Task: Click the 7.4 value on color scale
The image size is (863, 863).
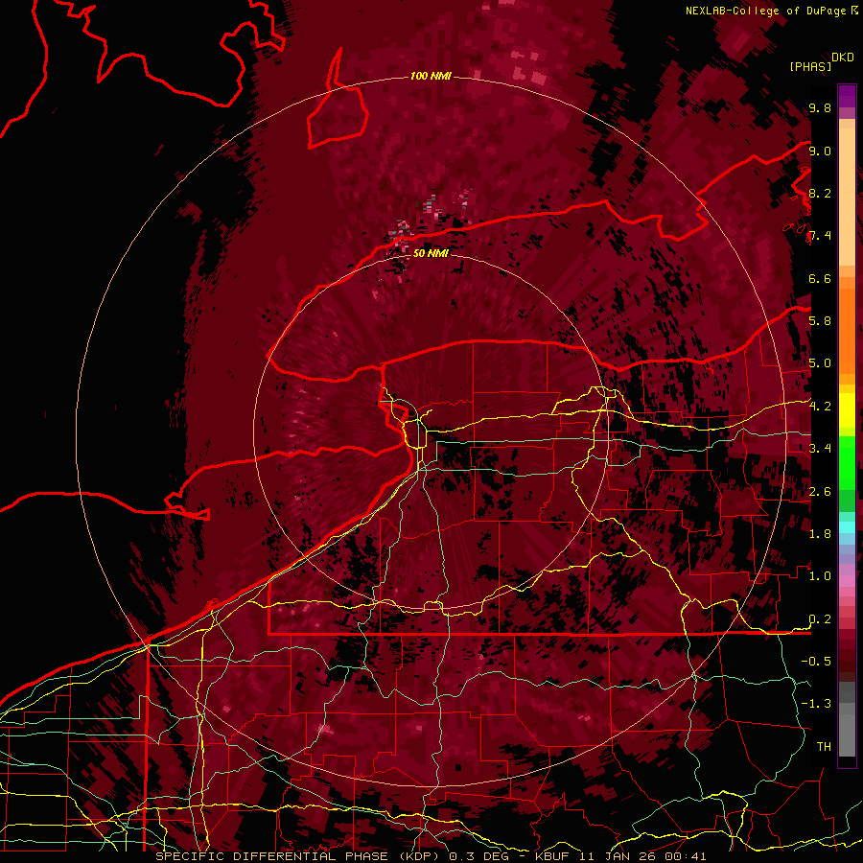Action: [x=820, y=236]
